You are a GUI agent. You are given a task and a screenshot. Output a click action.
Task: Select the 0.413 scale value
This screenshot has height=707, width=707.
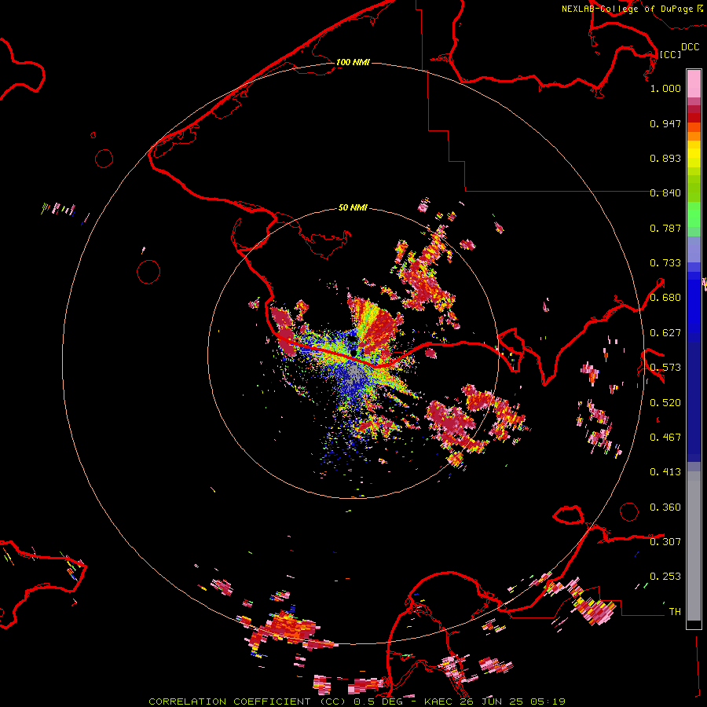coord(665,472)
